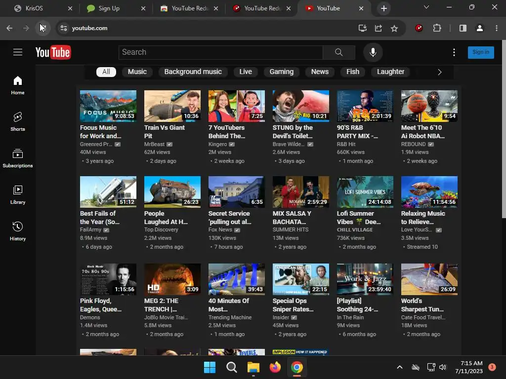Viewport: 506px width, 379px height.
Task: Open the taskbar clock and date
Action: 469,367
